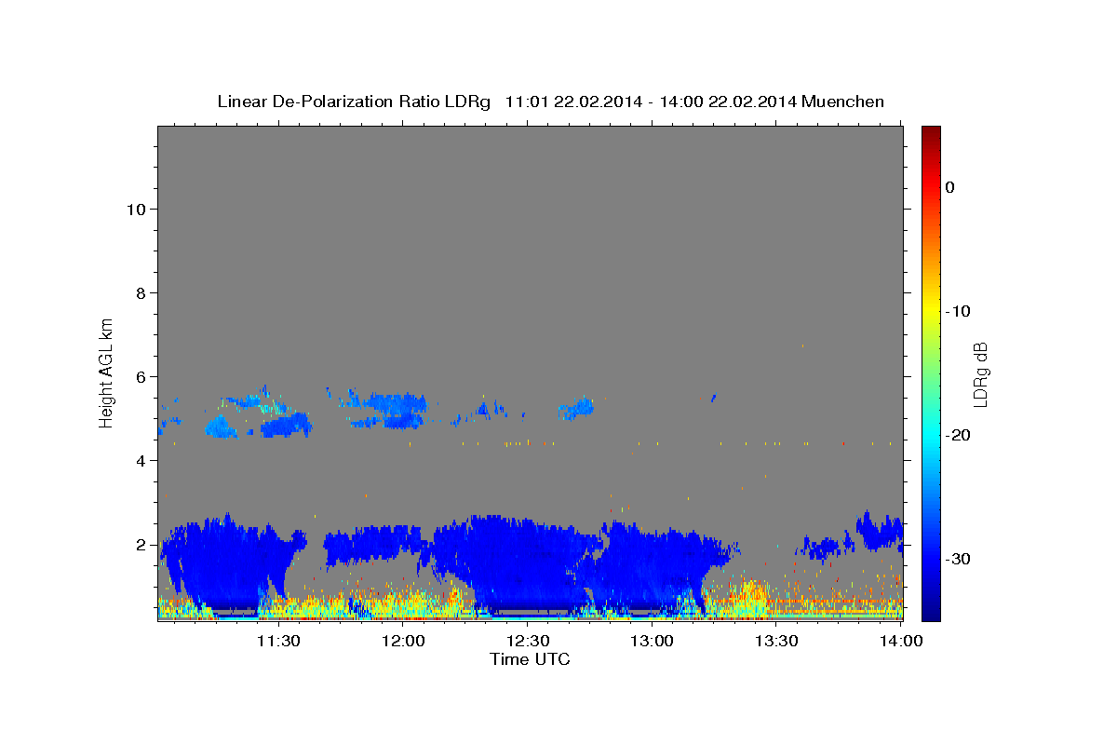The image size is (1117, 745).
Task: Click the 14:00 time tick label
Action: click(x=901, y=641)
